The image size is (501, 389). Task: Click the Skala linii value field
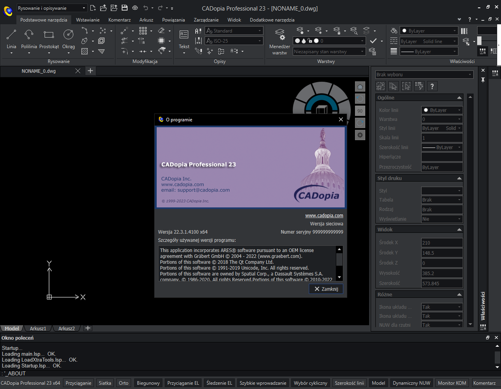pos(442,138)
